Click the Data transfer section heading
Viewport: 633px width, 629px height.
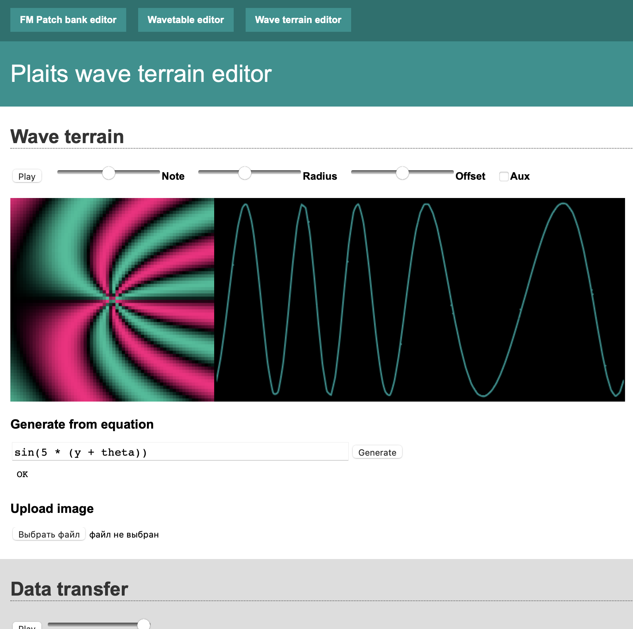tap(69, 589)
